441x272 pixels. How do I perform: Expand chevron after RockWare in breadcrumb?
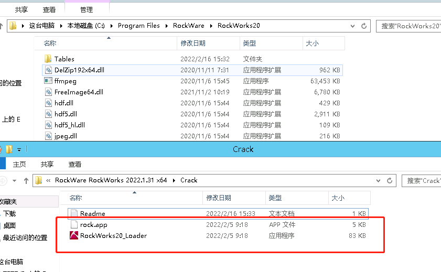pos(211,26)
